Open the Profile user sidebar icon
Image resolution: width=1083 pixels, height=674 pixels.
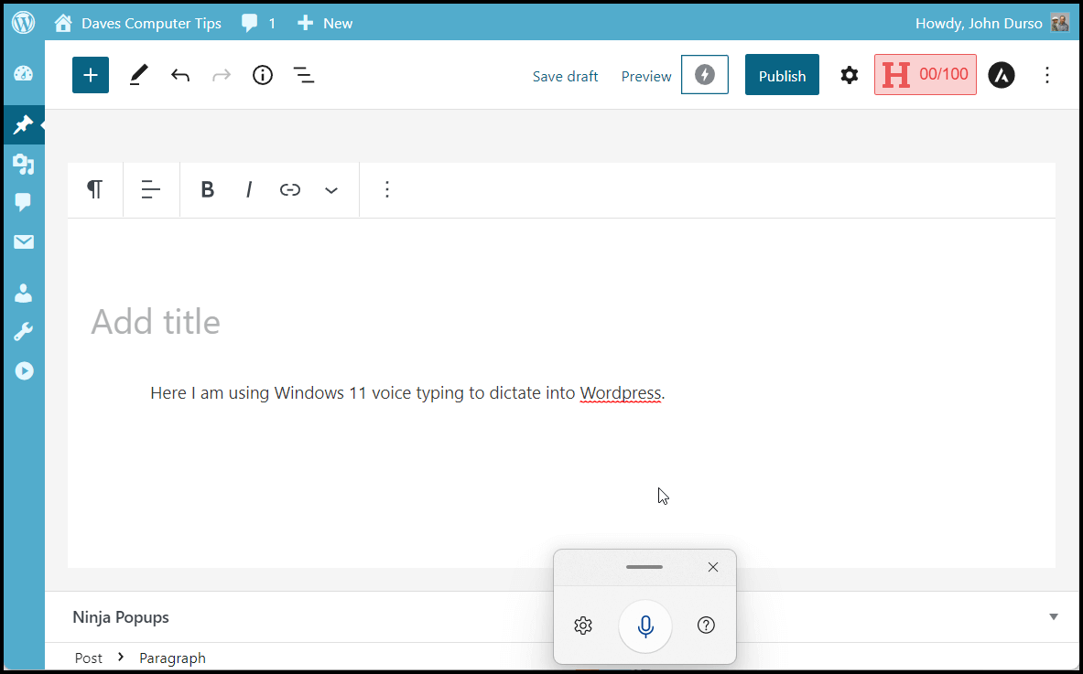pos(24,294)
